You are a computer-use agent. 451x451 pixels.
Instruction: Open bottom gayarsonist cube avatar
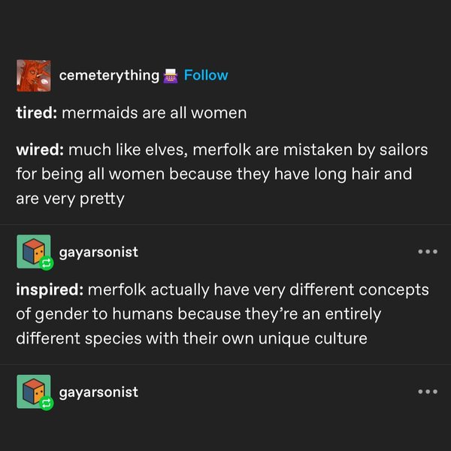click(x=32, y=391)
